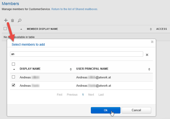Click the magnifier search icon in toolbar
Image resolution: width=170 pixels, height=119 pixels.
[x=20, y=20]
